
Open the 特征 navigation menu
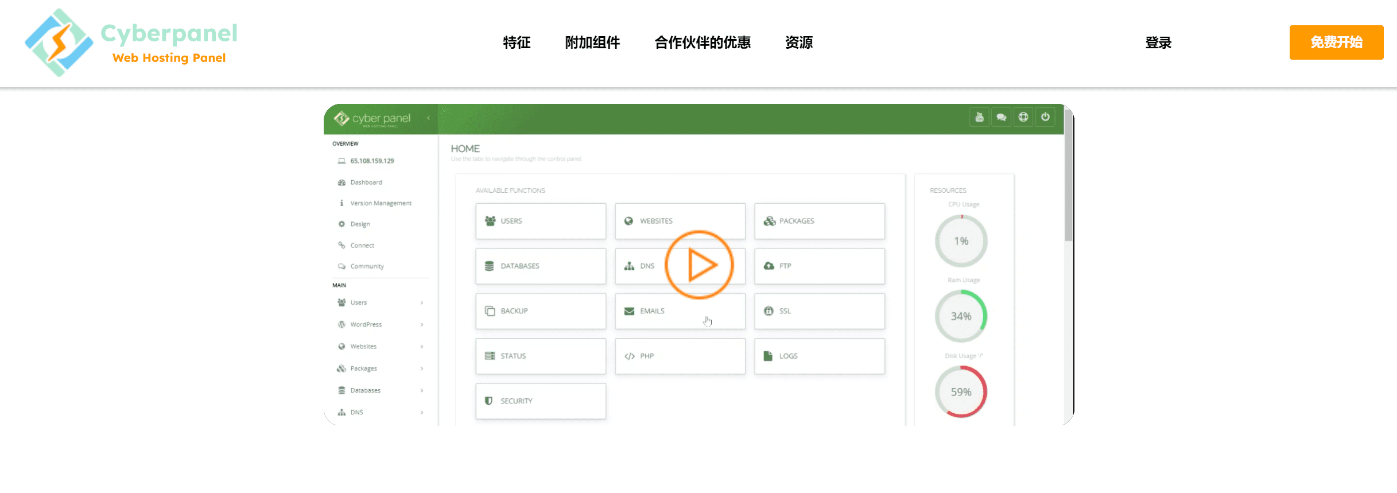(517, 42)
